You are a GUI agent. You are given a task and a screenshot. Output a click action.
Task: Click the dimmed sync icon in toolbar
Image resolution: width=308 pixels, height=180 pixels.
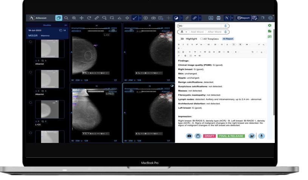point(187,18)
